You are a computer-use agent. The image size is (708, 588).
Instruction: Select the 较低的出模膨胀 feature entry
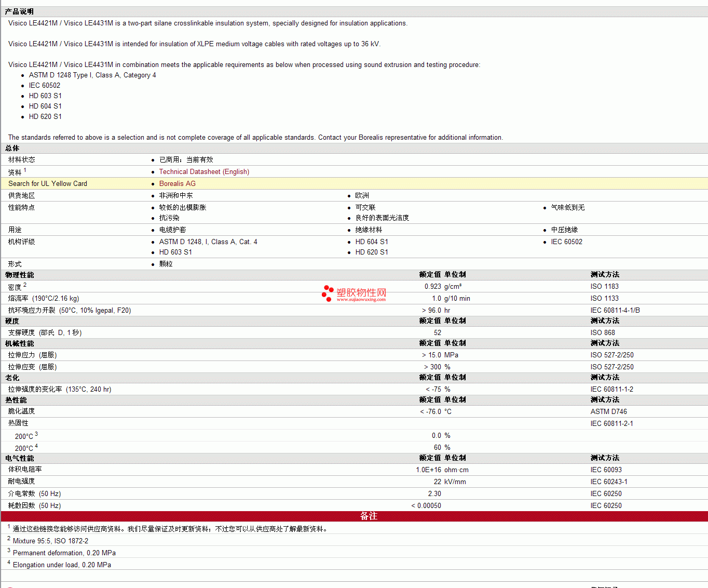183,208
